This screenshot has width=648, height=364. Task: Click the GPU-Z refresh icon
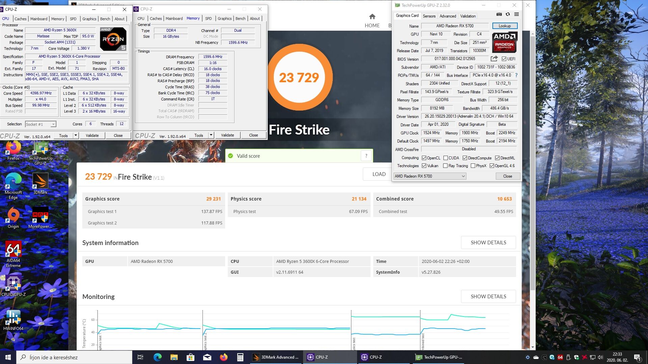pos(508,14)
